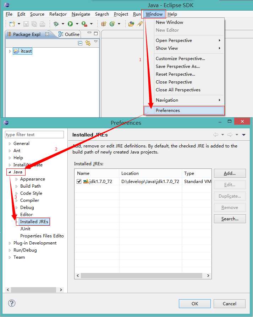The height and width of the screenshot is (317, 253).
Task: Launch External Tools run icon
Action: (x=84, y=24)
